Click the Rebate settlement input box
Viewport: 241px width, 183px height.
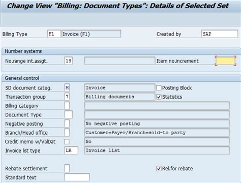click(67, 168)
